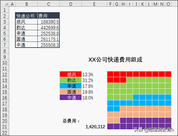Select column O header
Viewport: 178px width, 136px height.
(x=168, y=4)
